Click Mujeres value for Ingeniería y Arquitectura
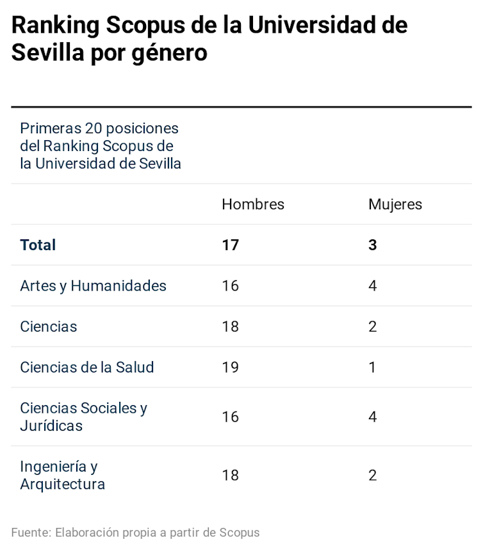 [x=372, y=475]
